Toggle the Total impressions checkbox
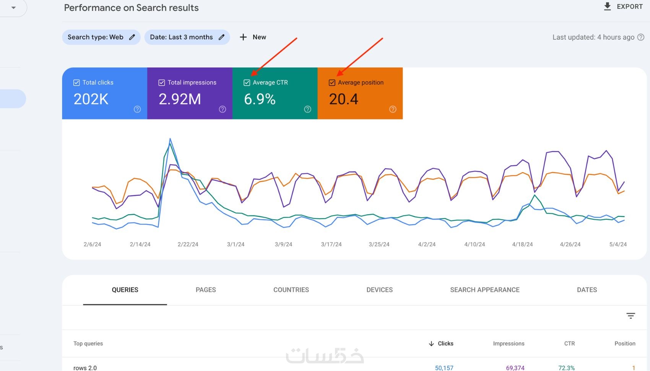 point(162,83)
